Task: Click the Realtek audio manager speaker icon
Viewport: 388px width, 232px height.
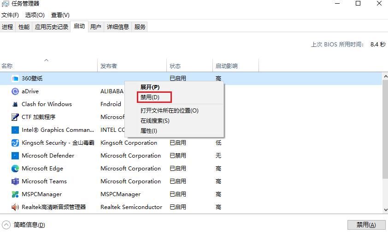Action: [x=15, y=207]
